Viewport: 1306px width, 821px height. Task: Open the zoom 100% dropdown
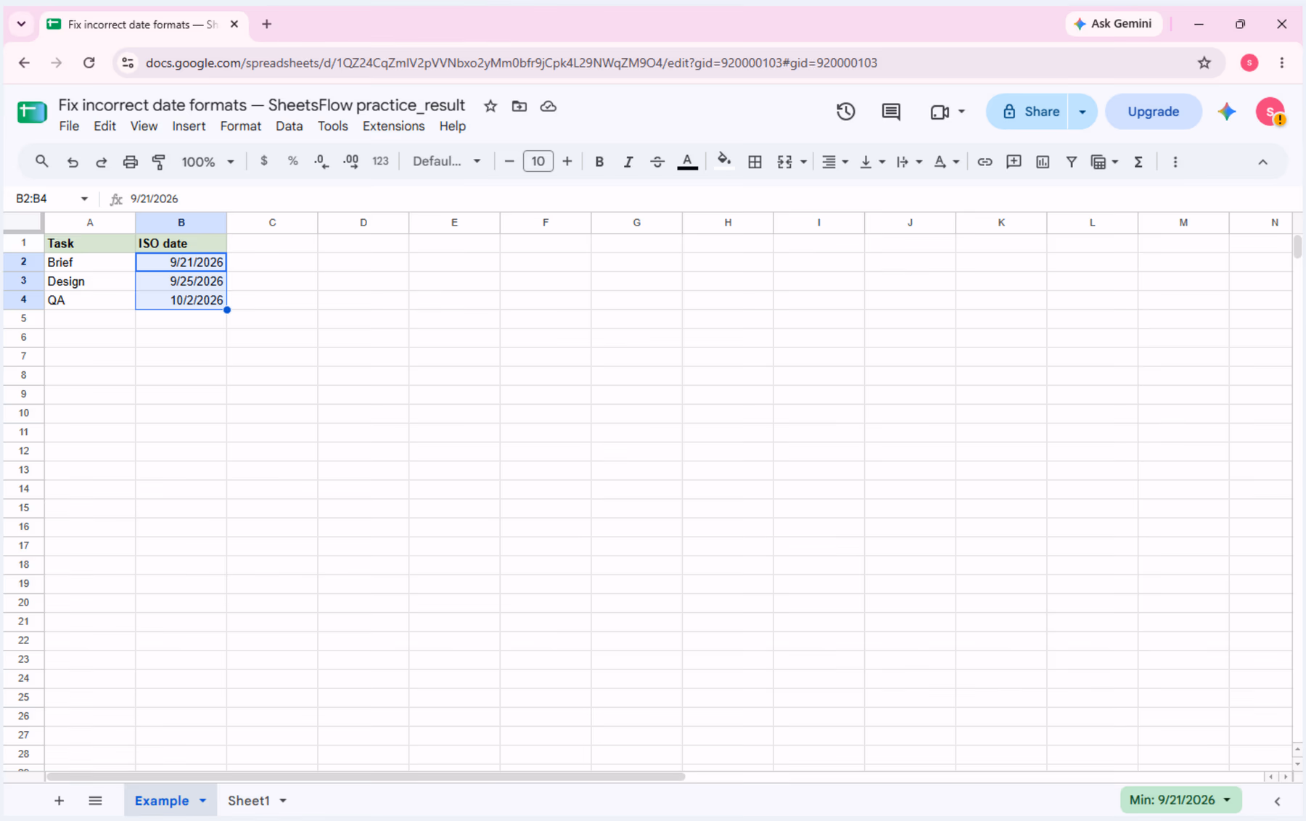click(208, 162)
